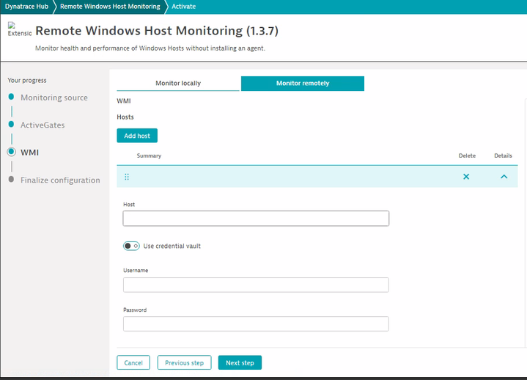The height and width of the screenshot is (380, 527).
Task: Go back with Previous step button
Action: (x=184, y=362)
